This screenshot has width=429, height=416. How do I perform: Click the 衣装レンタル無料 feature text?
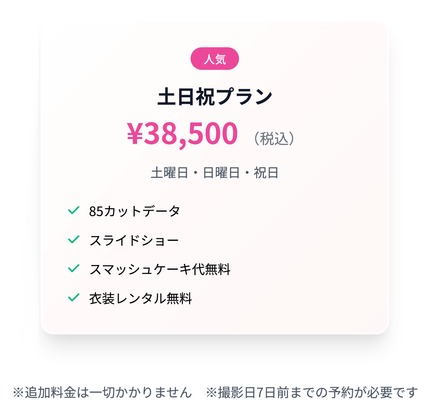[141, 299]
